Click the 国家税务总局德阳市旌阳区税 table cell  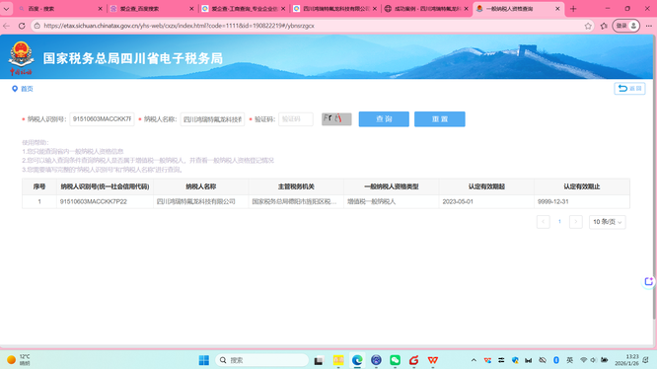coord(296,202)
